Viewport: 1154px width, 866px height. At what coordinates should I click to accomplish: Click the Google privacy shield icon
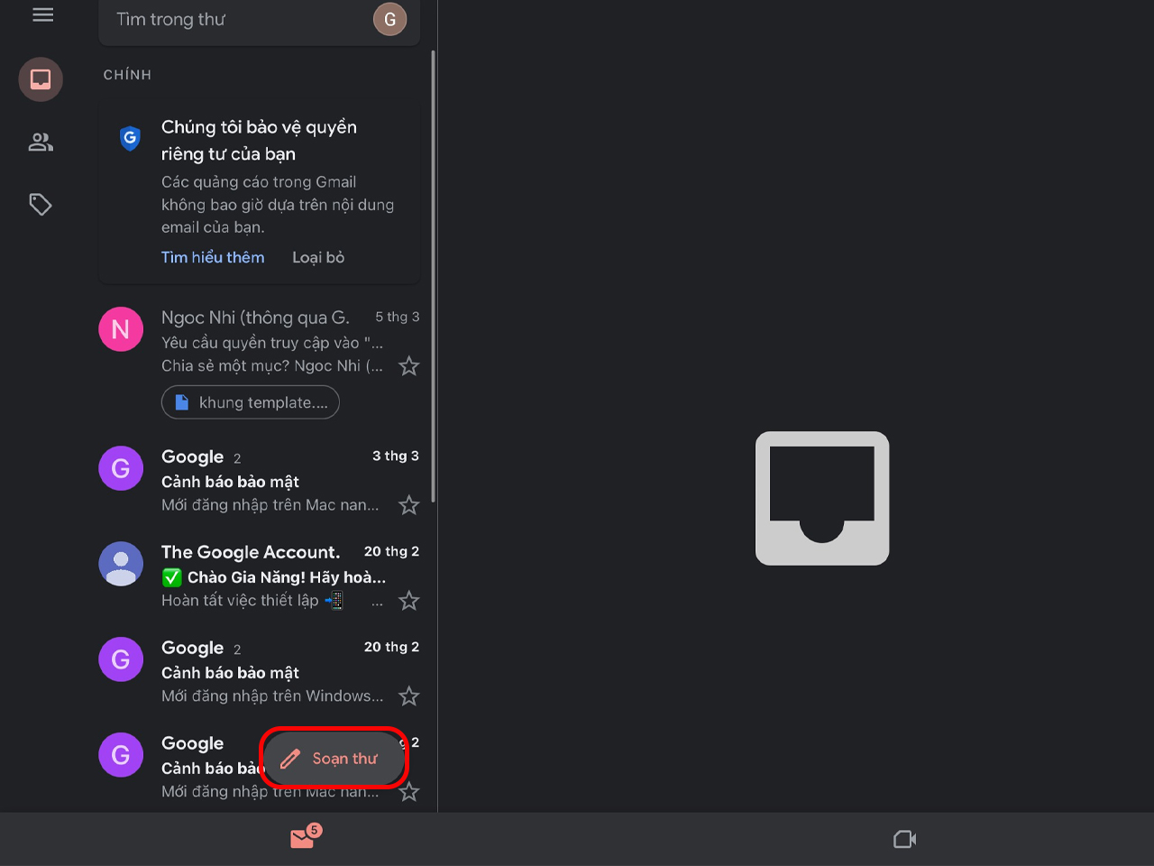click(130, 138)
